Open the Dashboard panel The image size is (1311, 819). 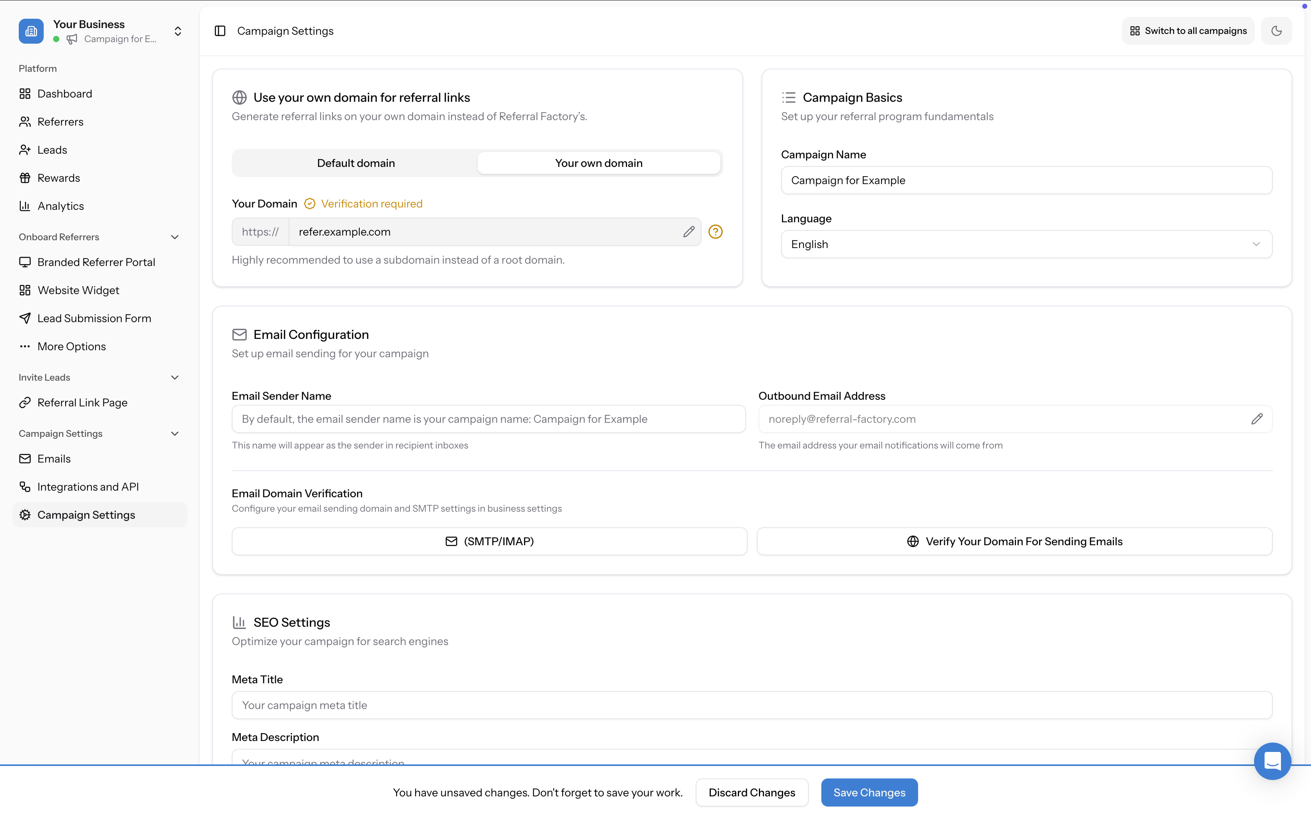[x=64, y=93]
